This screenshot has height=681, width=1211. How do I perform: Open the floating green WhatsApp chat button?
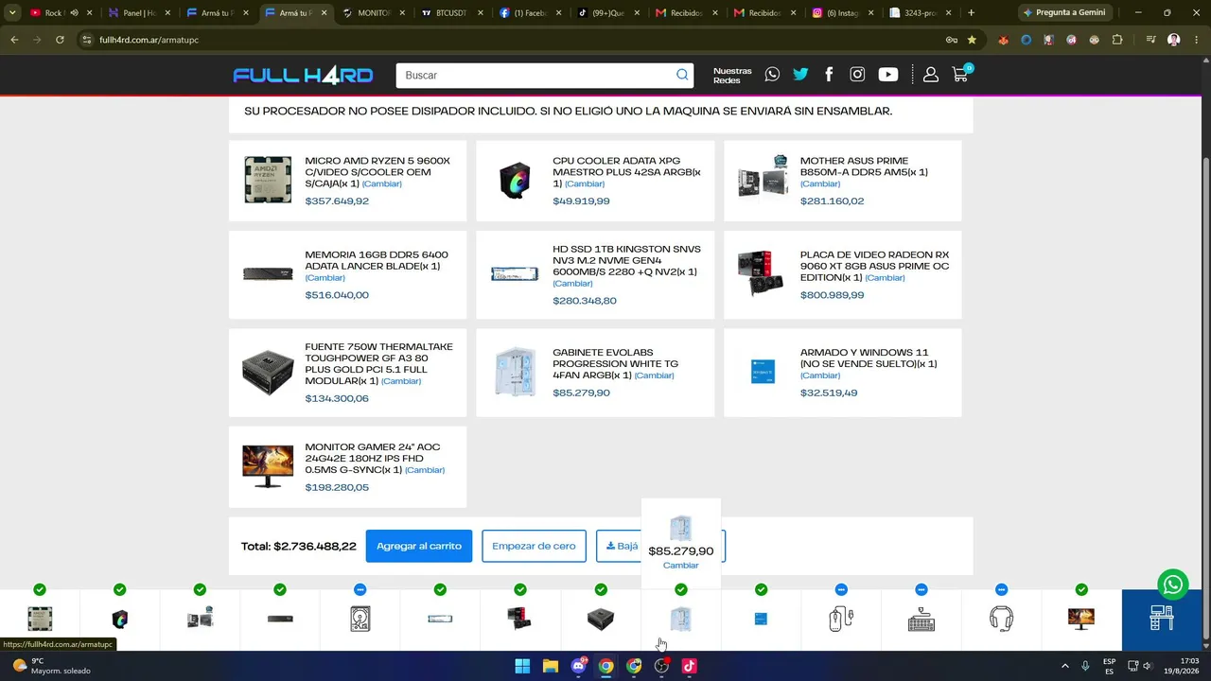pyautogui.click(x=1173, y=584)
